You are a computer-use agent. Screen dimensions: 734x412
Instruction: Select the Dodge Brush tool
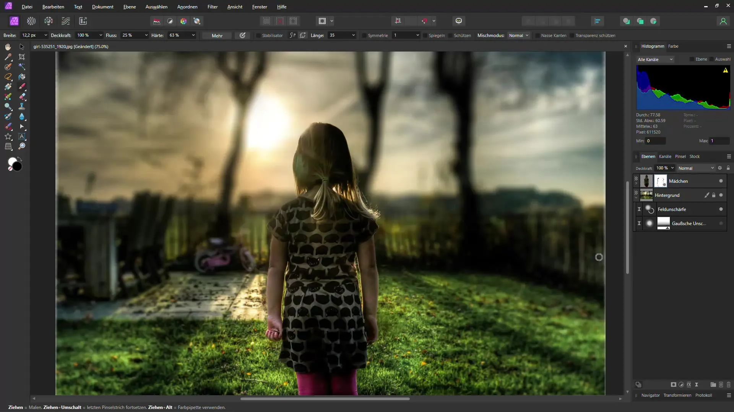click(x=8, y=106)
